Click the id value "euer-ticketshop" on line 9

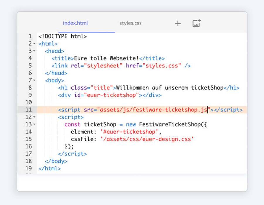pos(112,95)
